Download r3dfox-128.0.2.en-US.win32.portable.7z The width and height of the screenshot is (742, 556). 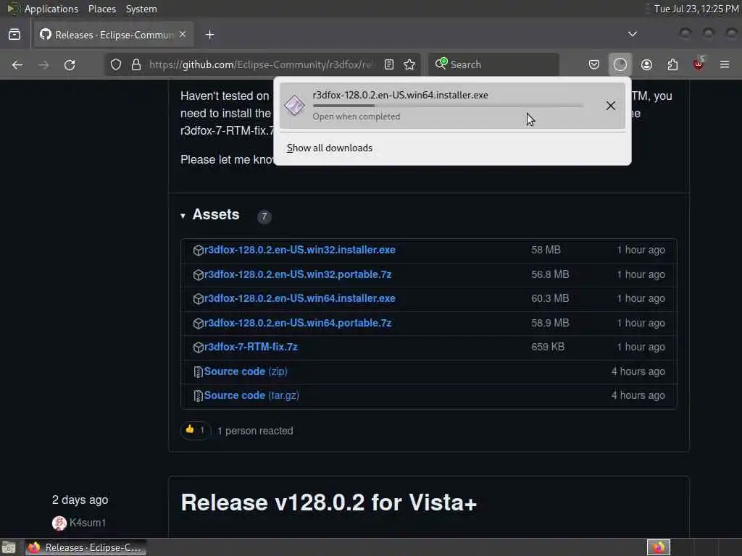click(298, 274)
